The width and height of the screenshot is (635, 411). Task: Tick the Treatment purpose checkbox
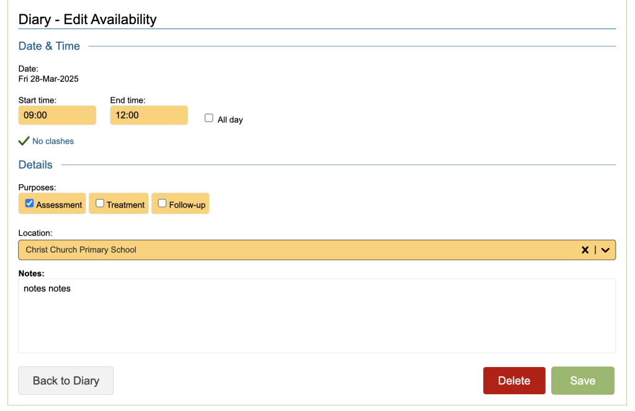click(100, 203)
